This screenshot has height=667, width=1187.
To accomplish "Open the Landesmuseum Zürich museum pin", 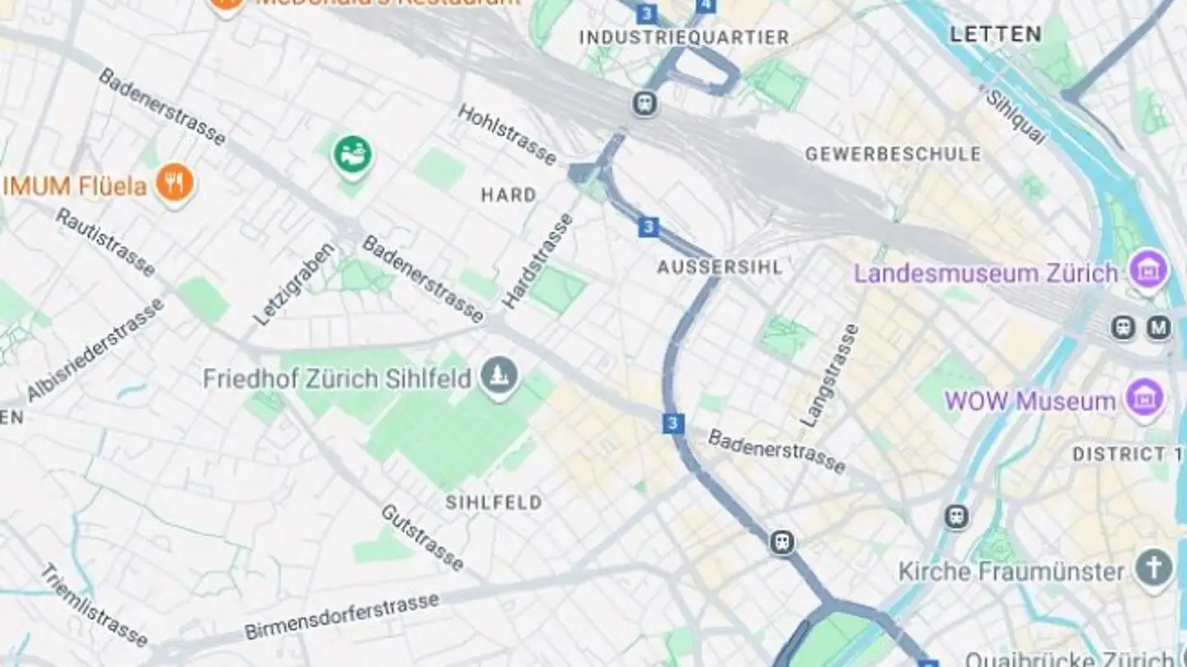I will [x=1148, y=270].
